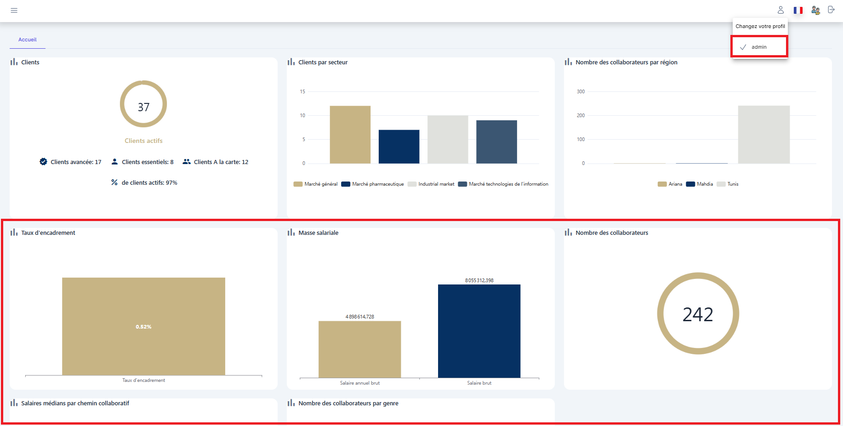Switch to the Accueil tab

[x=28, y=40]
